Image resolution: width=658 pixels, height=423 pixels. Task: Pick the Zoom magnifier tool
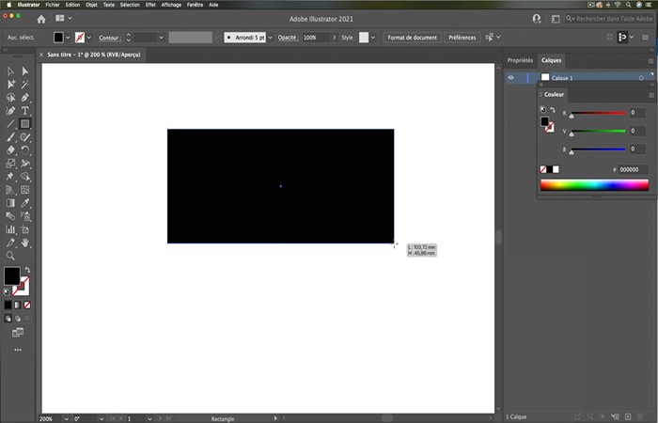coord(10,255)
